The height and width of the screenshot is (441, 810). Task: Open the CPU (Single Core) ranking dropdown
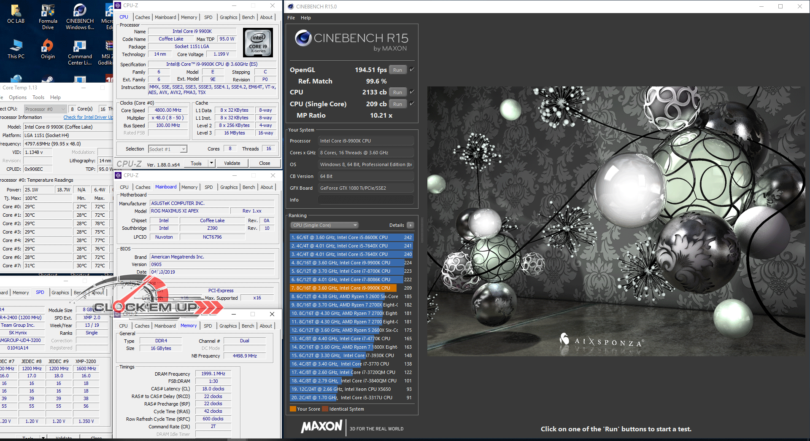[x=324, y=225]
